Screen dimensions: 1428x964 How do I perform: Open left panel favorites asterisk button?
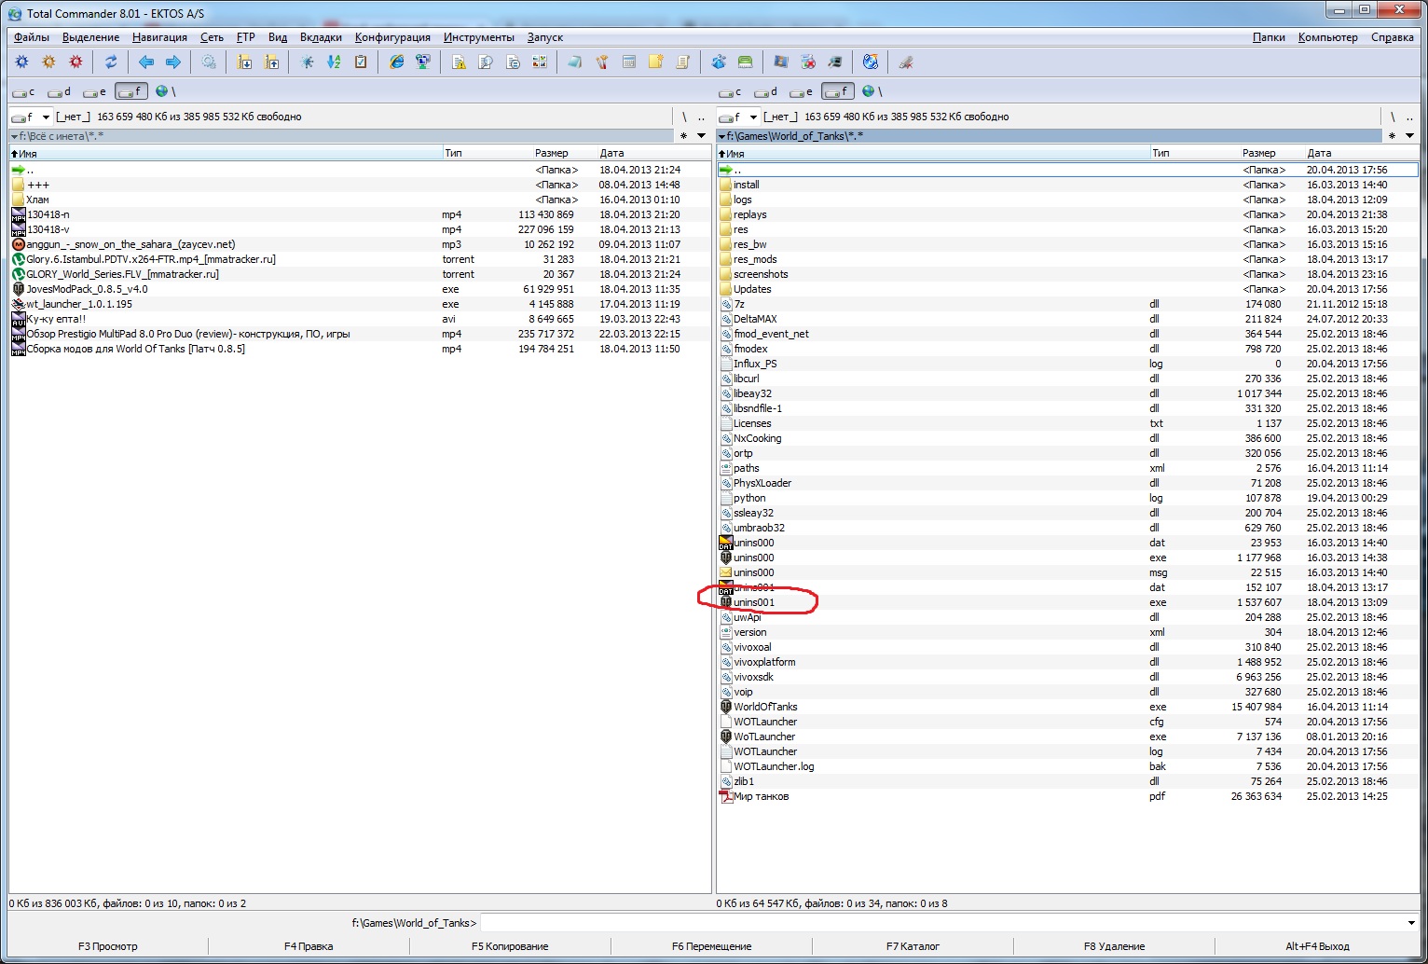tap(683, 136)
